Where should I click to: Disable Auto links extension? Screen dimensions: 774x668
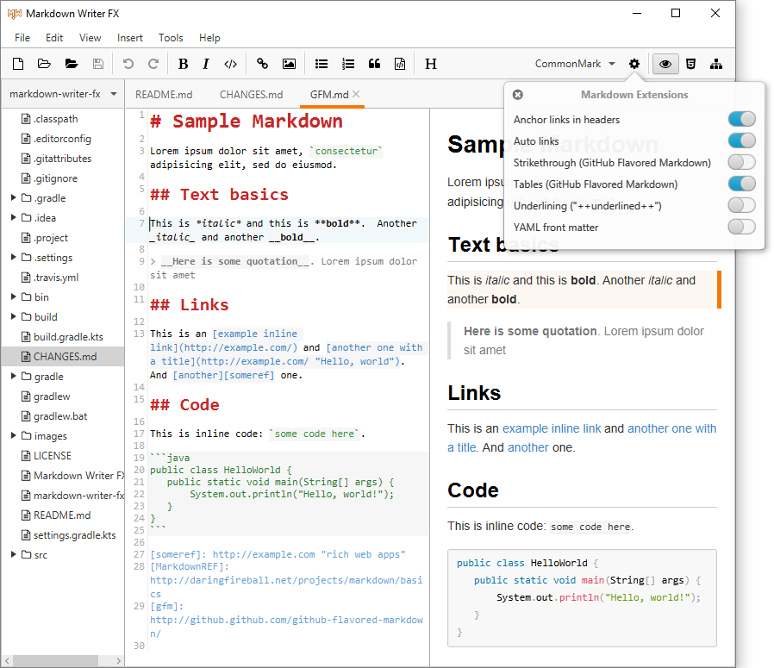[x=741, y=140]
